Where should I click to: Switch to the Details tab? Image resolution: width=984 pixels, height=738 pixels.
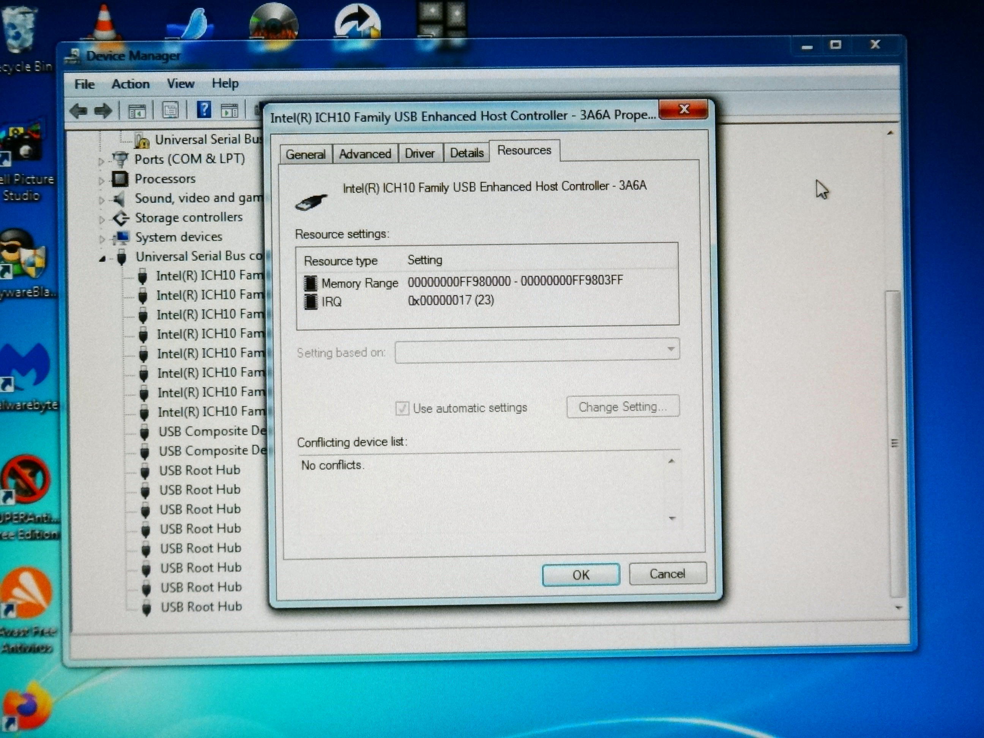coord(467,153)
